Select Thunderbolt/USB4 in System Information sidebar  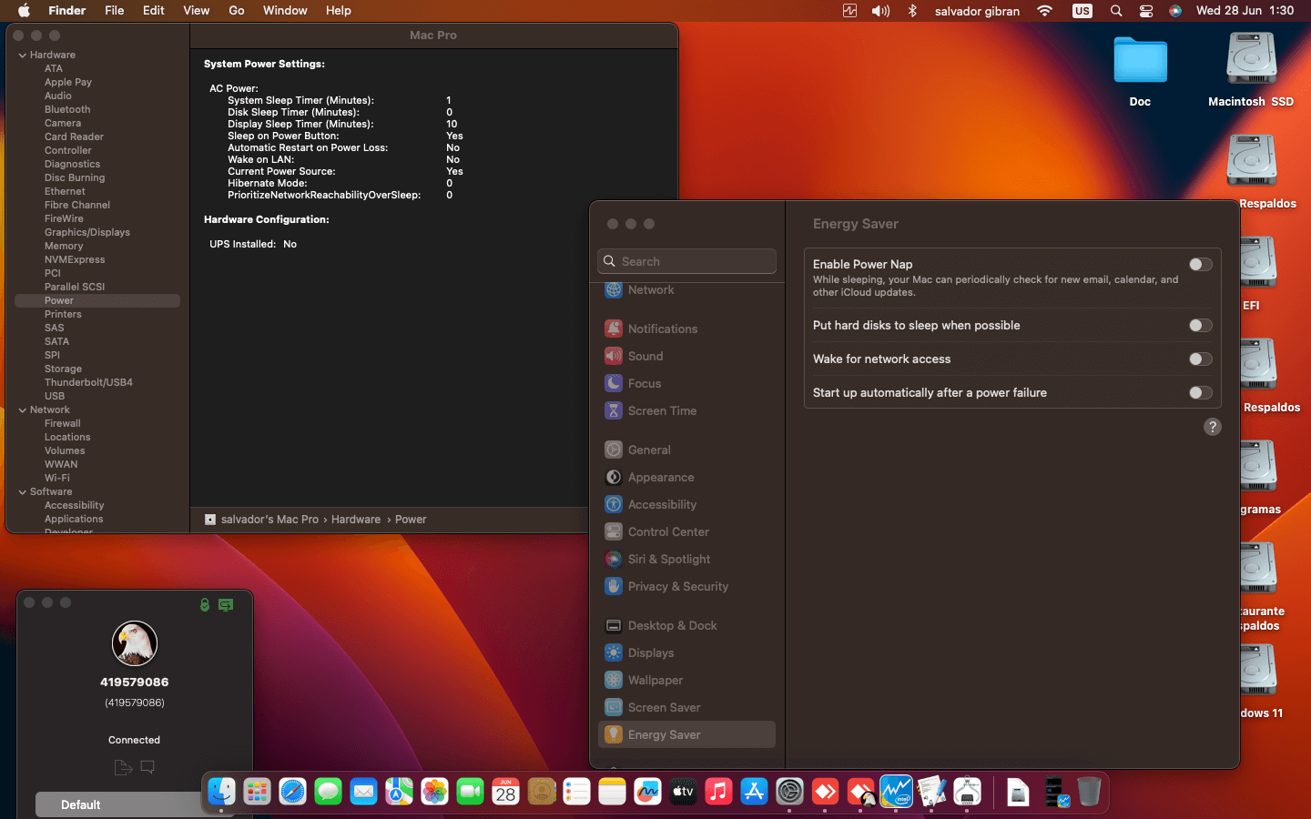click(x=88, y=382)
